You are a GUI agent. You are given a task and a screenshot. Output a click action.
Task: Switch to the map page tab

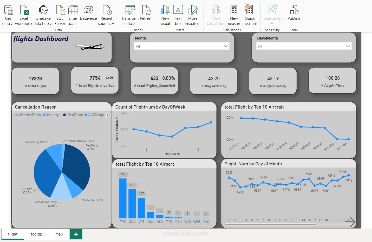(59, 234)
